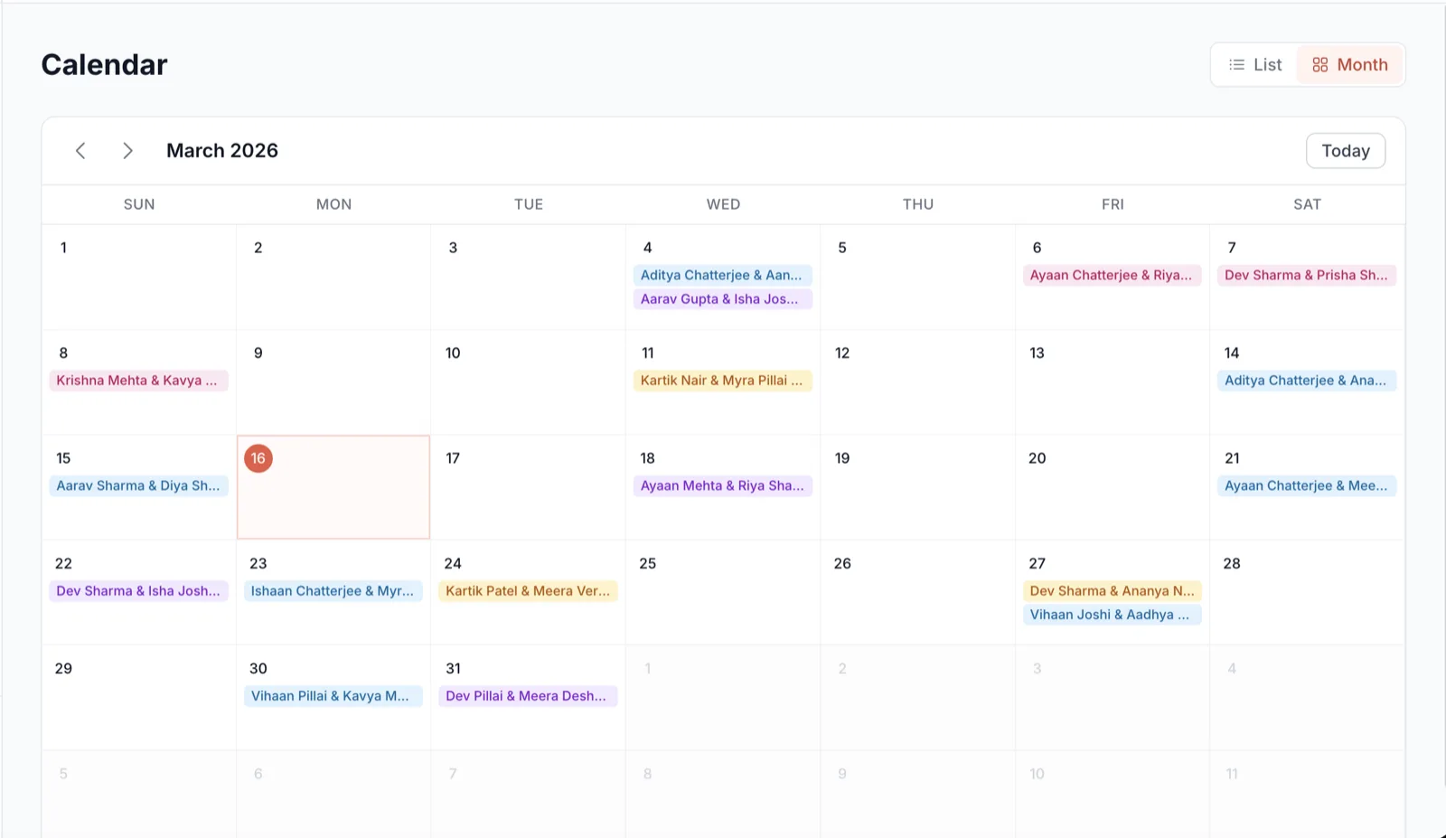Click the Dev Sharma & Prisha event on March 7

(1306, 275)
